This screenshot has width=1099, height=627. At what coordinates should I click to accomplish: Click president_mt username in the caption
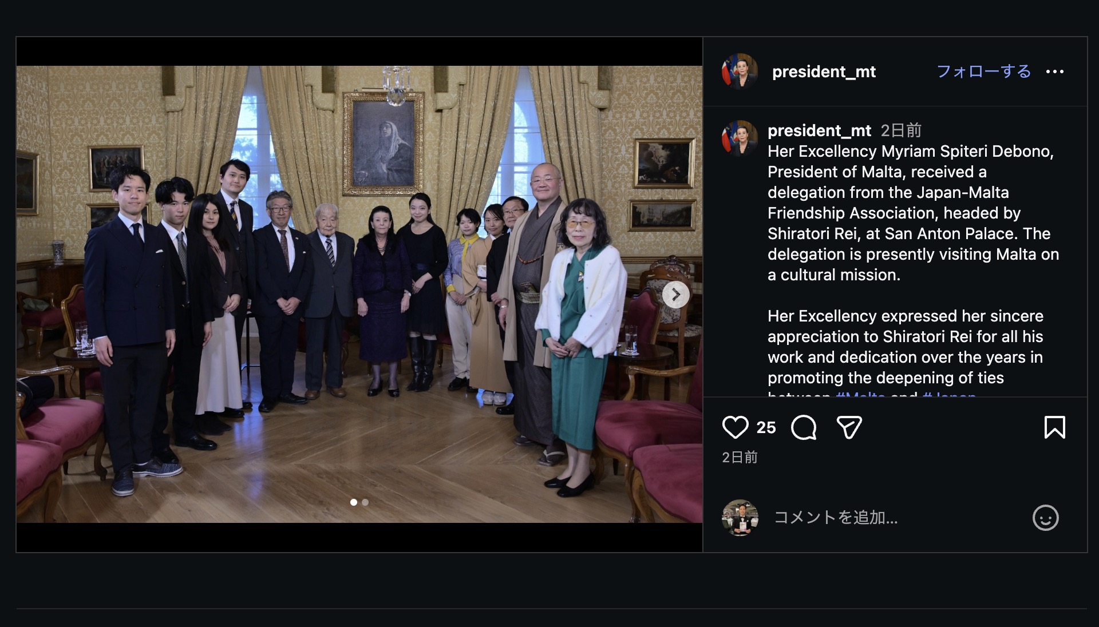(819, 130)
